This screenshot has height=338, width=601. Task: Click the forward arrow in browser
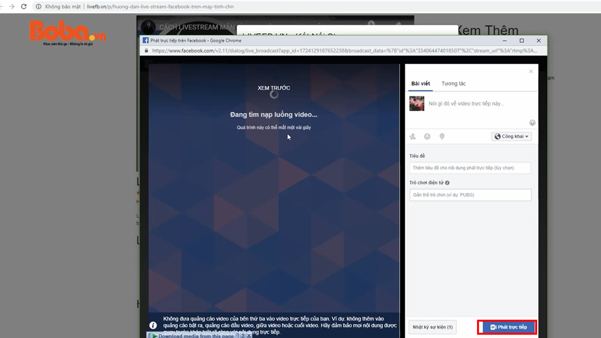(11, 7)
